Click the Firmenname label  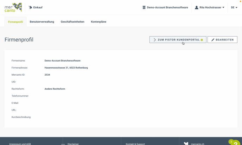[x=18, y=61]
